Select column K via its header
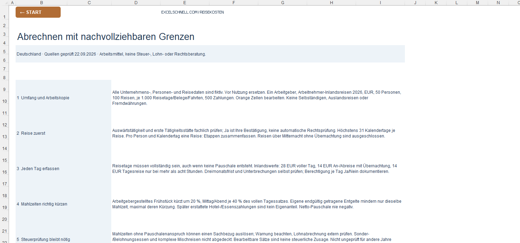This screenshot has height=243, width=520. coord(436,3)
